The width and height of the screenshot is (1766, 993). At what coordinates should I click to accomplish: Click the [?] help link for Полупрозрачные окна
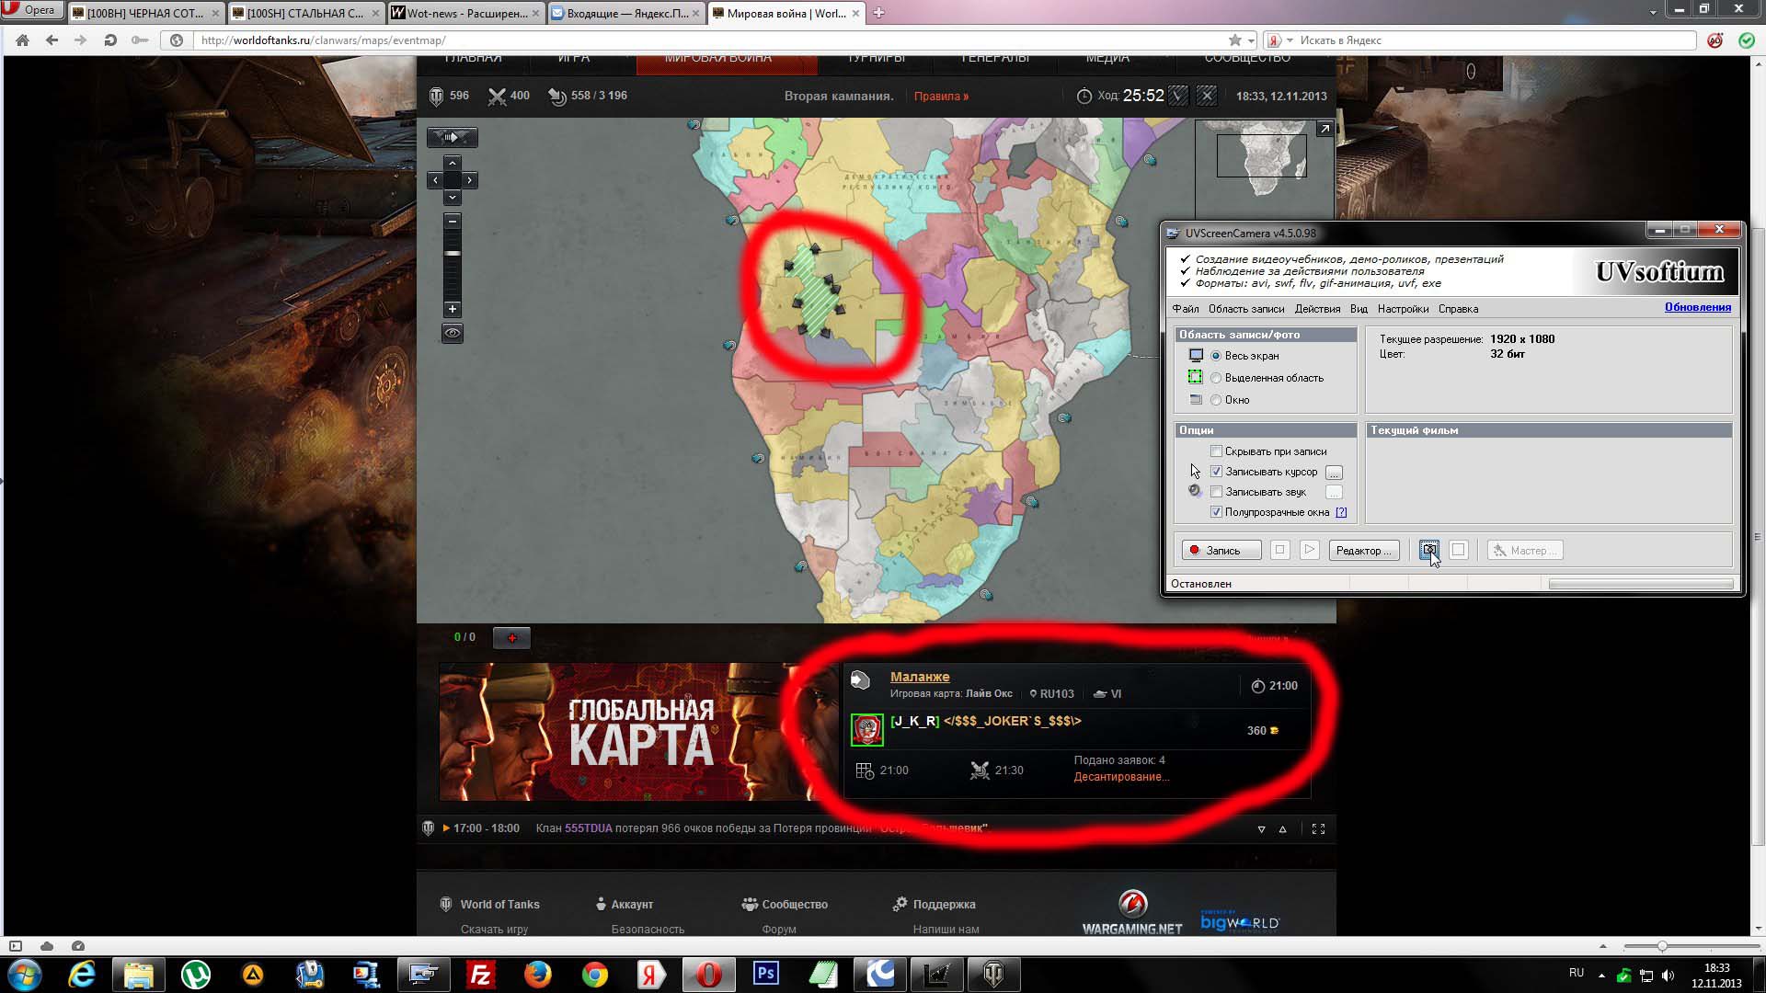(1341, 512)
